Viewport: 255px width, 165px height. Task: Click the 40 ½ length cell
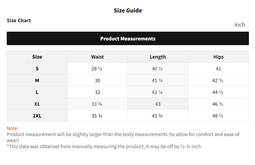157,69
